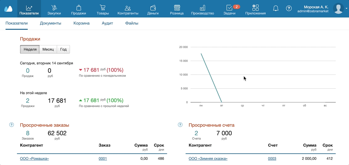Open invoice number 0003 link
This screenshot has width=349, height=165.
point(272,159)
